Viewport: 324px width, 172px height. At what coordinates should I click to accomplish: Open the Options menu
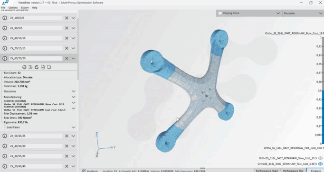[x=13, y=8]
